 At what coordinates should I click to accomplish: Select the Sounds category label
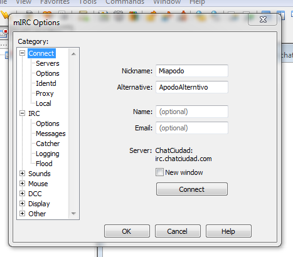point(40,174)
